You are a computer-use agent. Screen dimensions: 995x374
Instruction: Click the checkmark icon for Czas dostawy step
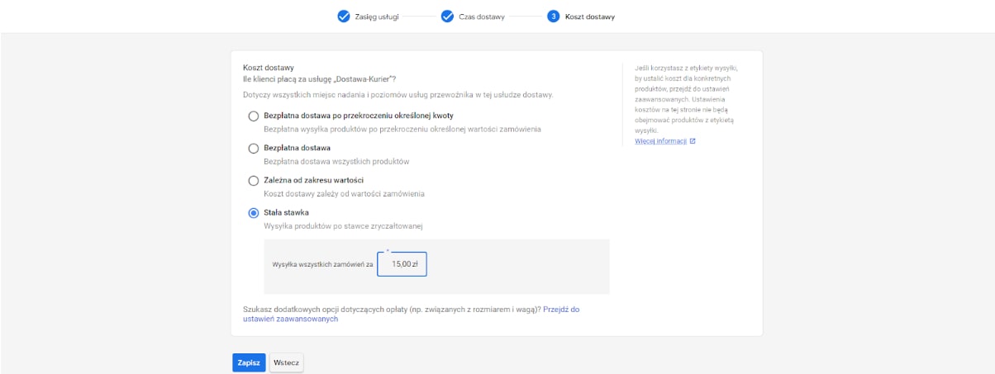(447, 17)
